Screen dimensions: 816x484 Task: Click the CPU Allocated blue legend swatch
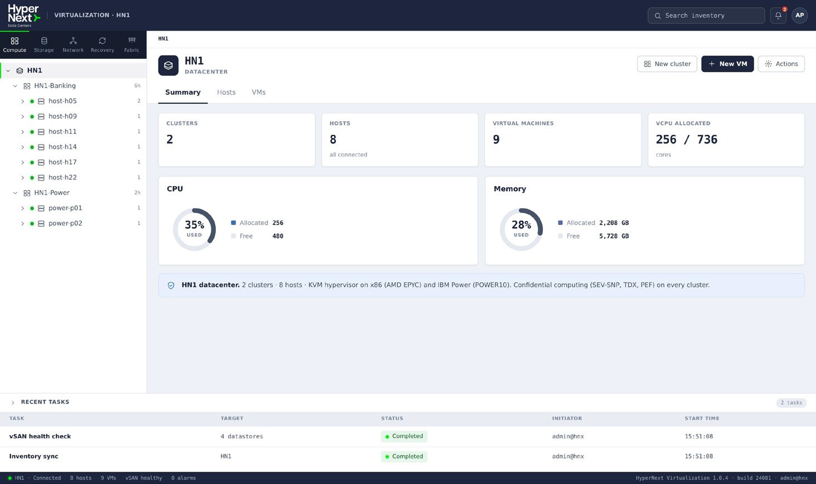[234, 223]
